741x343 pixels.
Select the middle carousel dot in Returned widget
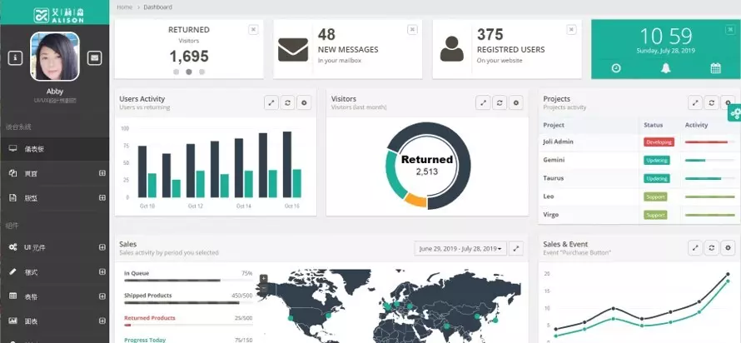point(189,72)
